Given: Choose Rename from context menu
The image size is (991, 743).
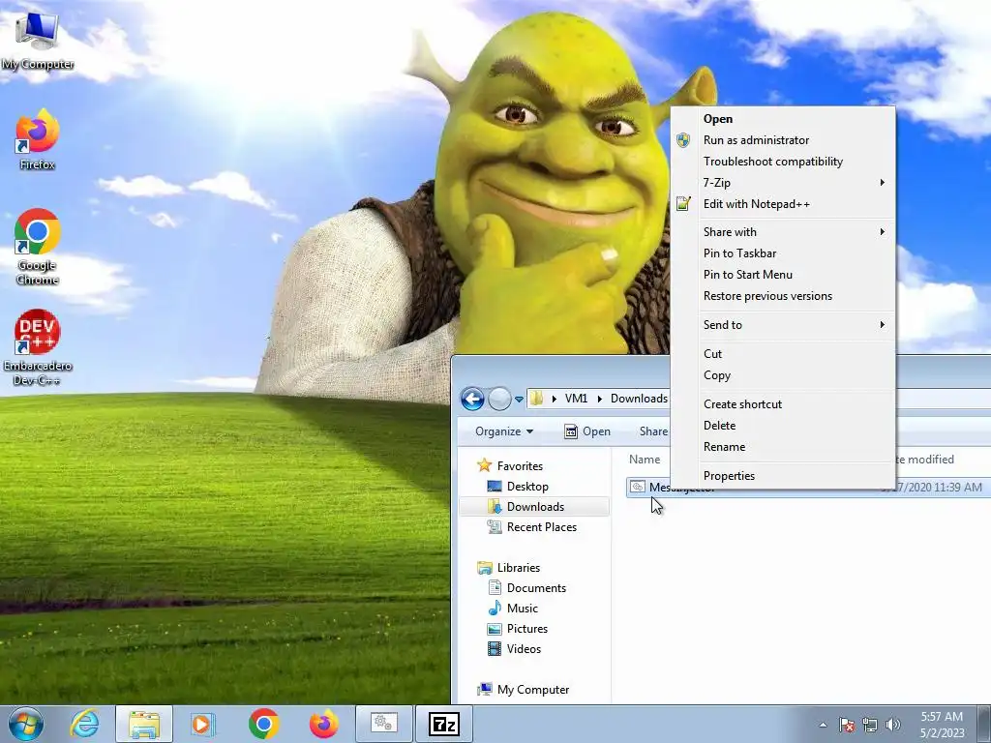Looking at the screenshot, I should (x=782, y=447).
